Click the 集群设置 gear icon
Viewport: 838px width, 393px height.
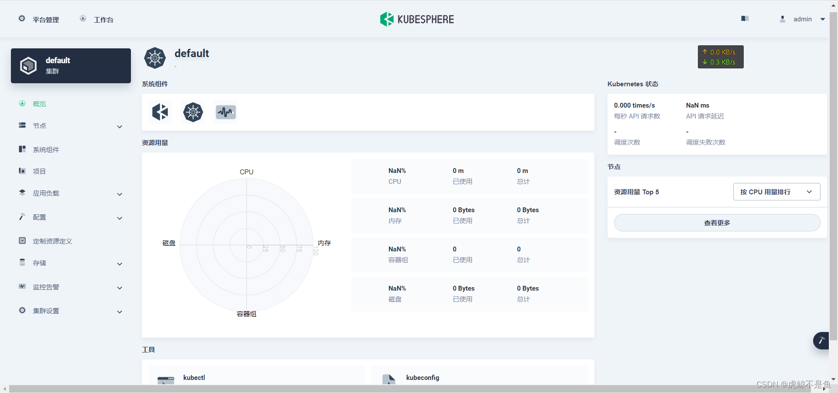click(22, 310)
